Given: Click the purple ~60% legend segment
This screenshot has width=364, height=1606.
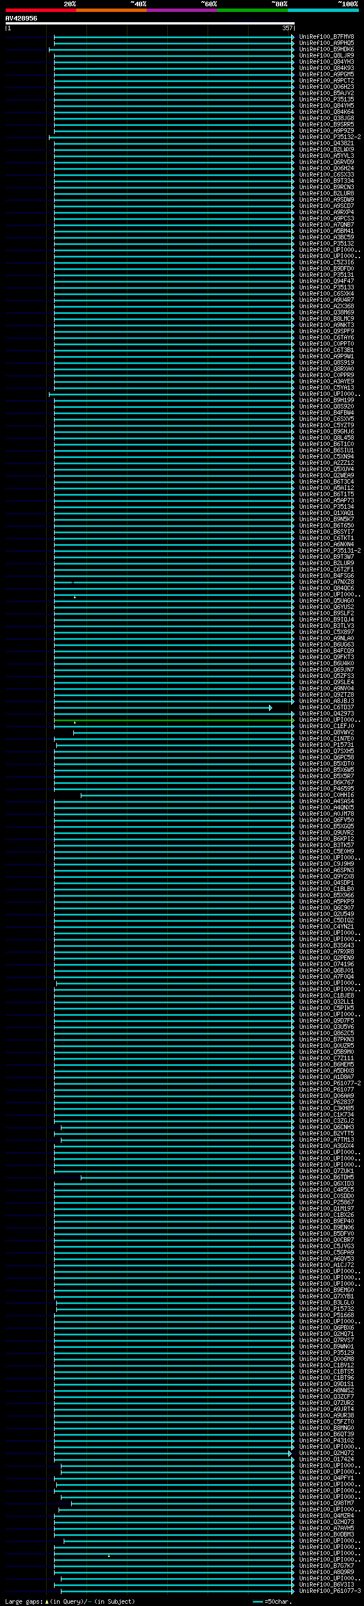Looking at the screenshot, I should 183,10.
